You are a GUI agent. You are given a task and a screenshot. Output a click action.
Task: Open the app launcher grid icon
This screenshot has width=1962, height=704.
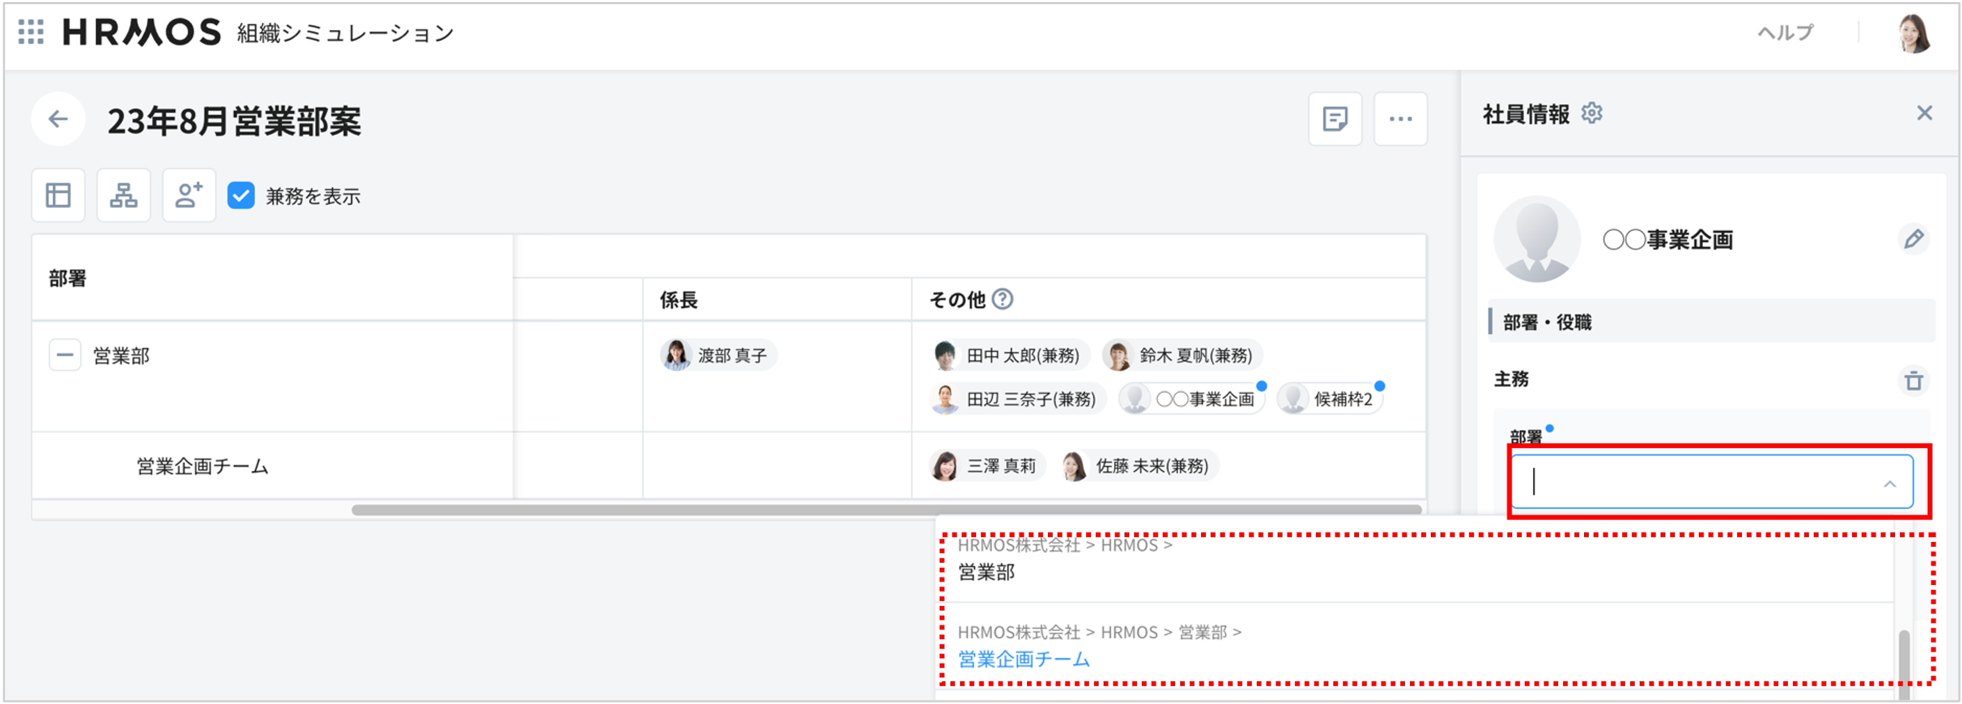tap(31, 33)
